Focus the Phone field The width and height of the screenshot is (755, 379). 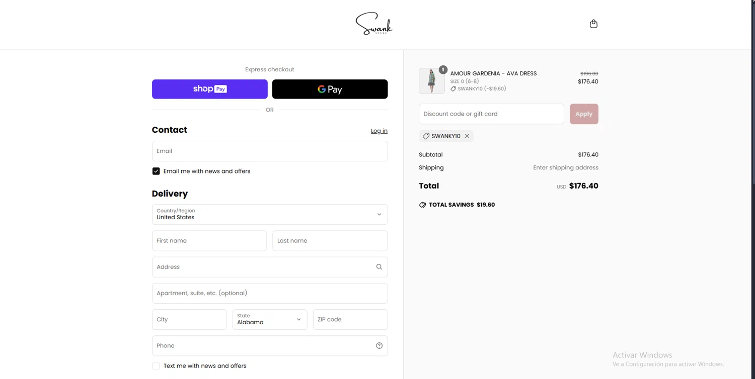click(270, 346)
